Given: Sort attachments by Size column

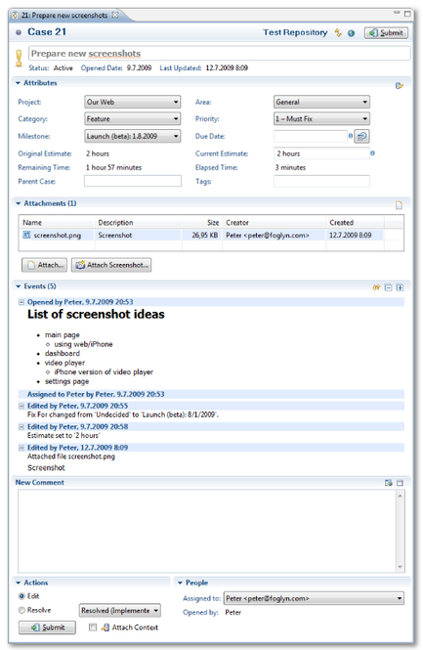Looking at the screenshot, I should (x=202, y=222).
